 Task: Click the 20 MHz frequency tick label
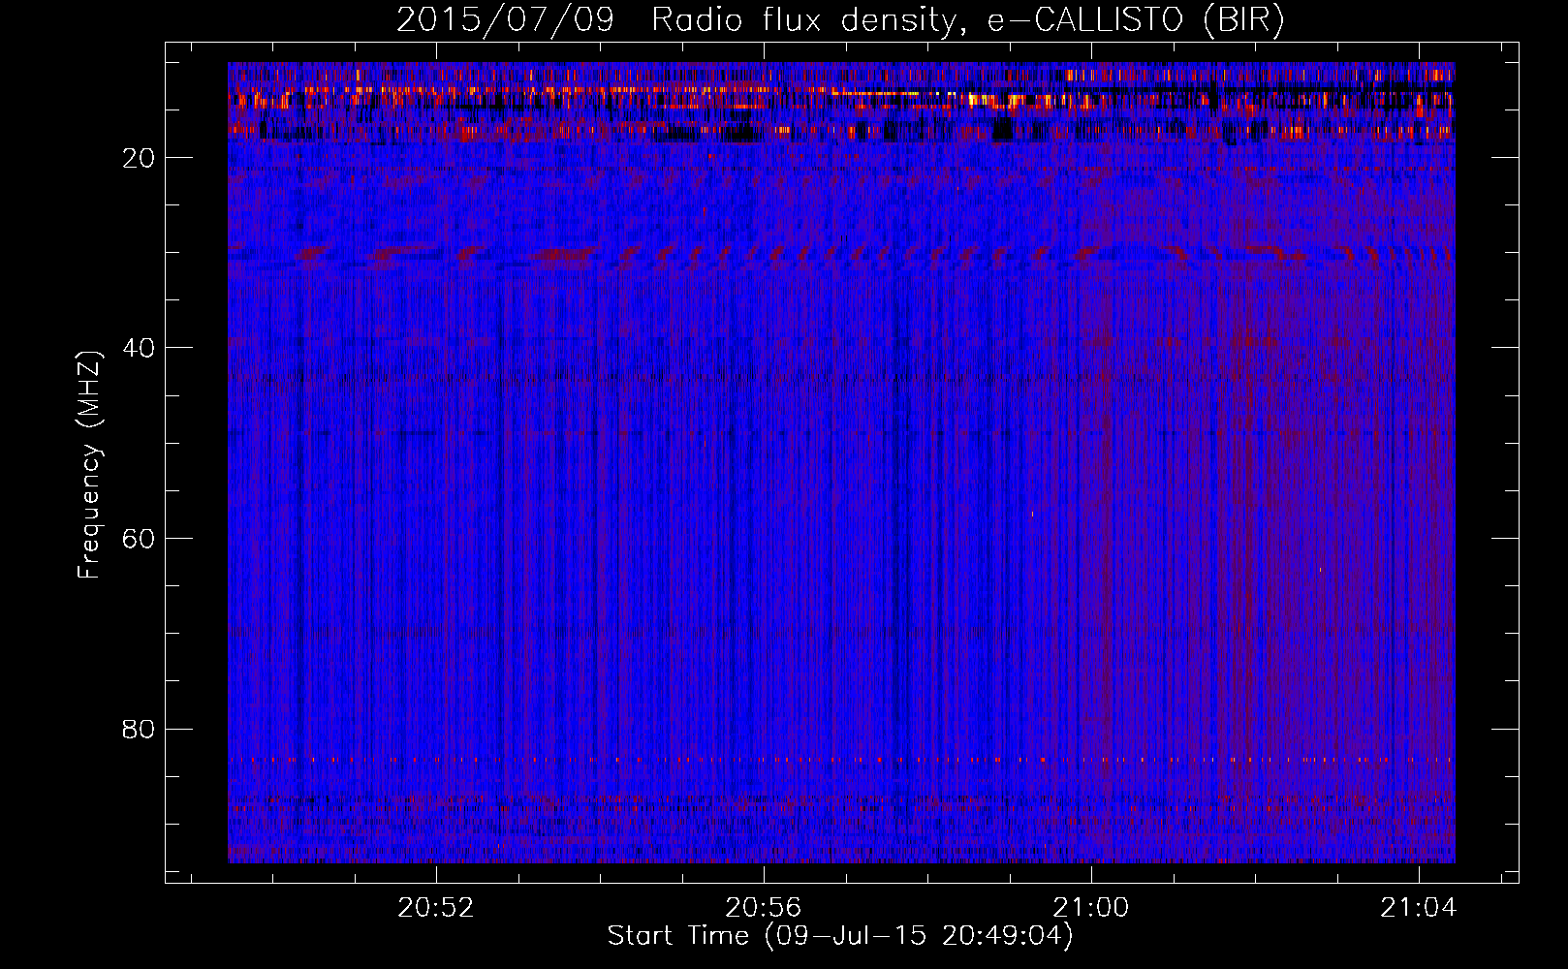140,158
